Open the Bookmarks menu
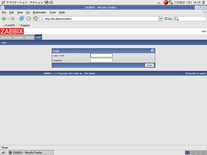Image resolution: width=207 pixels, height=155 pixels. (x=40, y=12)
